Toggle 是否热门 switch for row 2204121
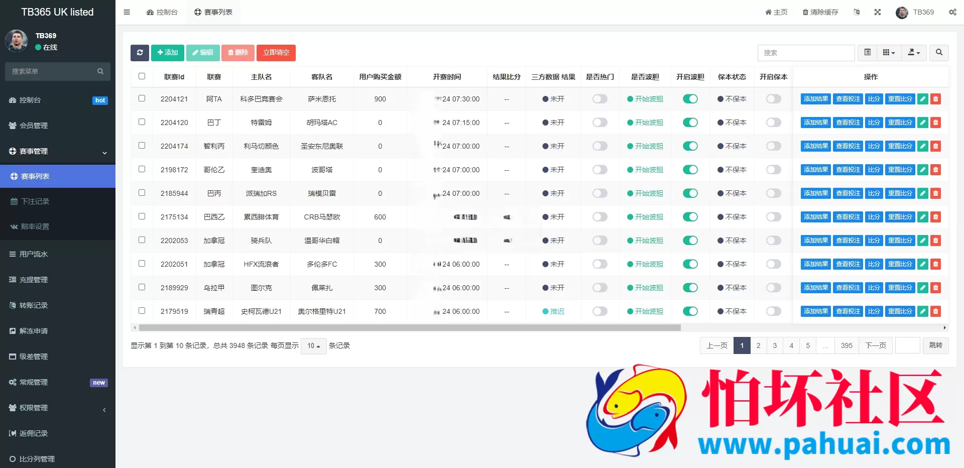This screenshot has height=468, width=964. coord(600,99)
